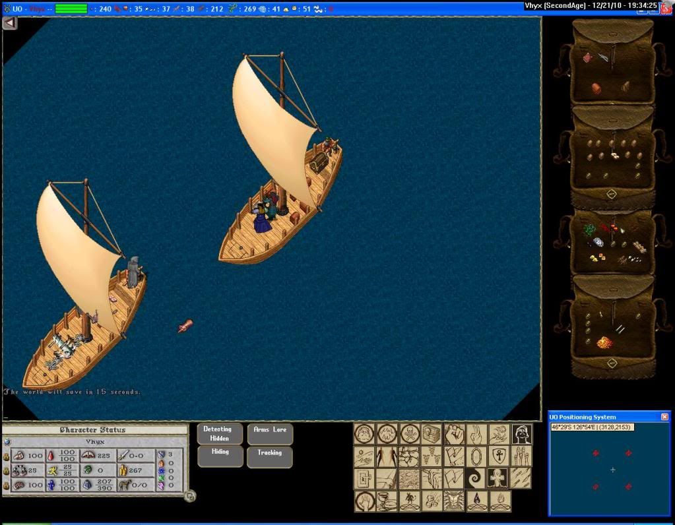The image size is (675, 525).
Task: Click the 269 counter in the top bar
Action: tap(249, 9)
